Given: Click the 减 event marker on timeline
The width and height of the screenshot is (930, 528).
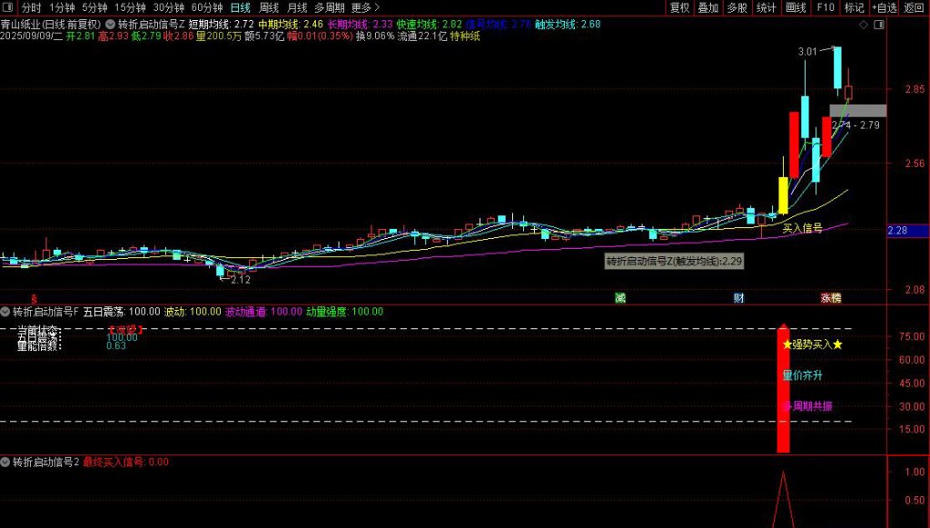Looking at the screenshot, I should [619, 298].
